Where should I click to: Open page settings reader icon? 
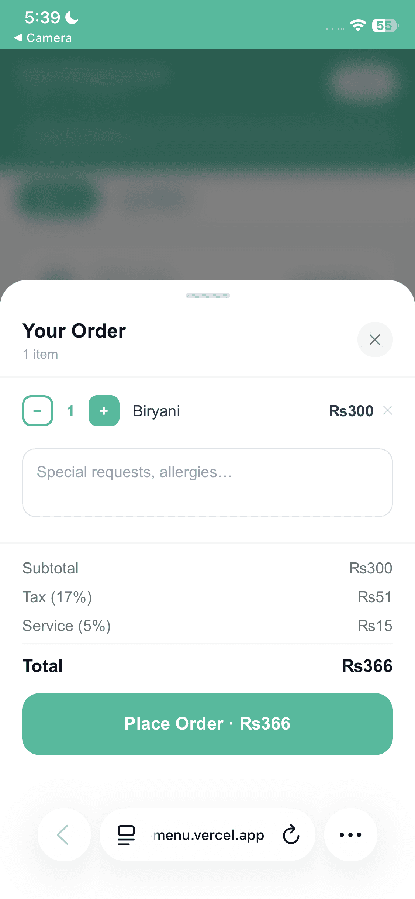(126, 835)
